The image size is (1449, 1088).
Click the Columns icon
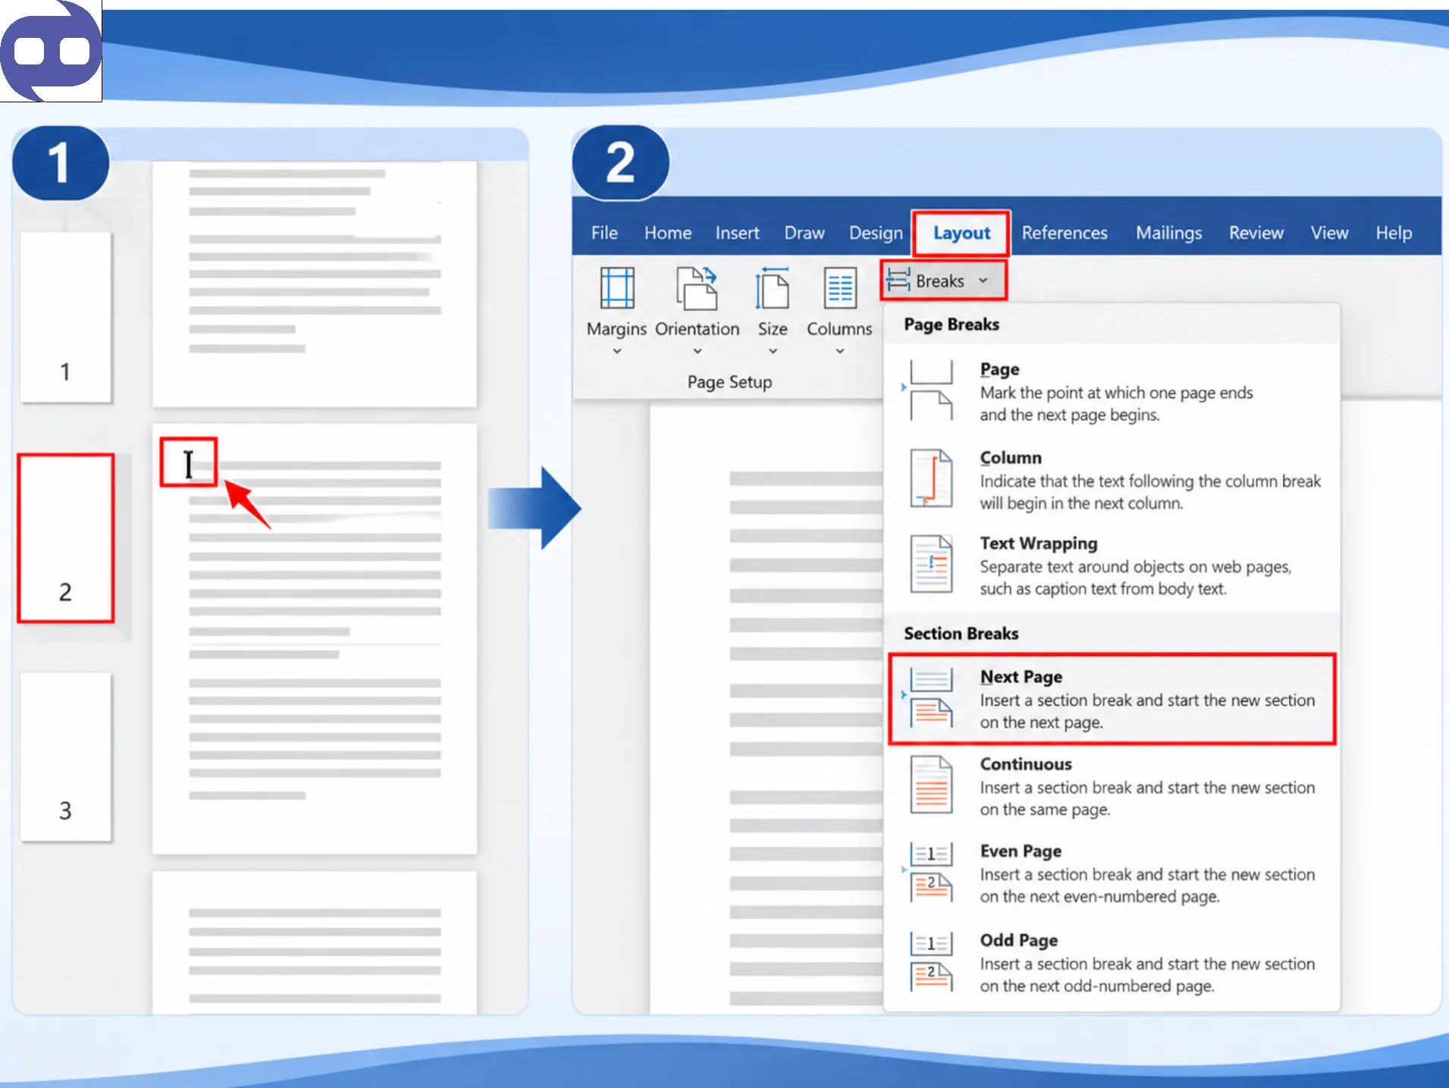[840, 288]
